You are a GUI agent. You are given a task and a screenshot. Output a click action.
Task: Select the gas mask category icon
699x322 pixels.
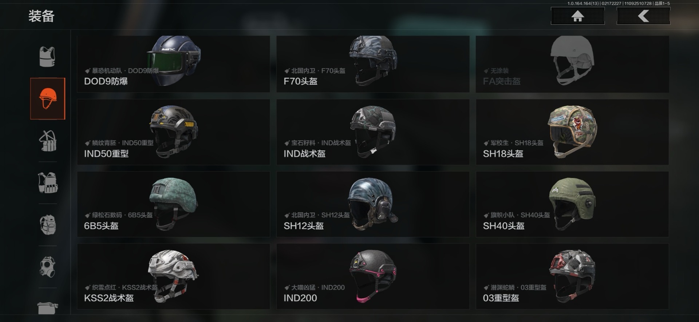coord(48,267)
